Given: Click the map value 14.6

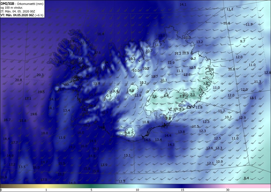Looking at the screenshot, I should (x=92, y=156).
